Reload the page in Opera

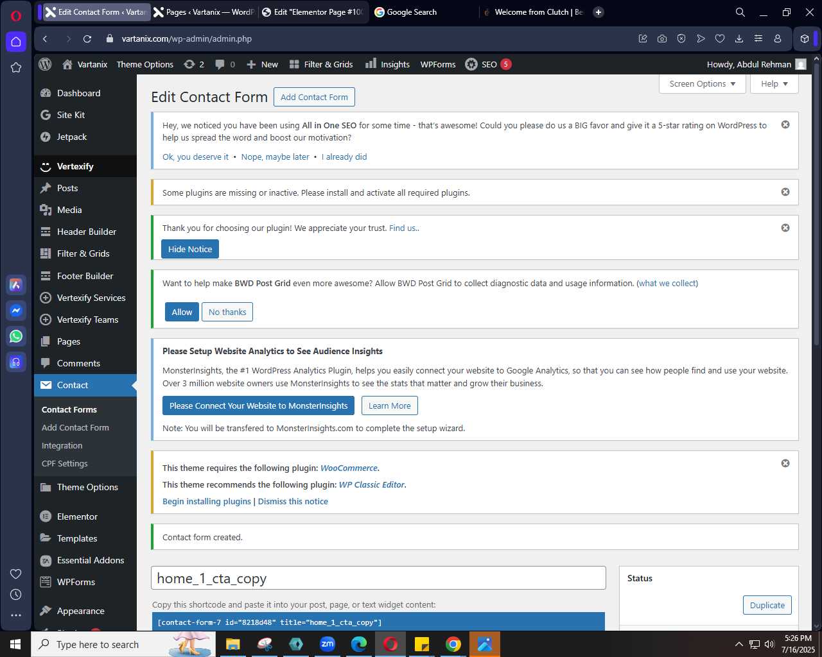pyautogui.click(x=87, y=38)
